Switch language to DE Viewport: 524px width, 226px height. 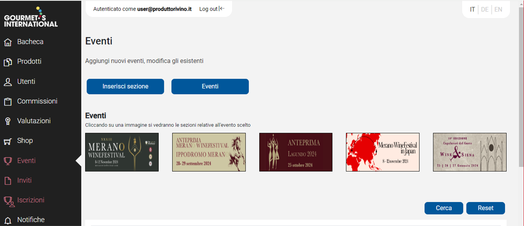coord(485,10)
